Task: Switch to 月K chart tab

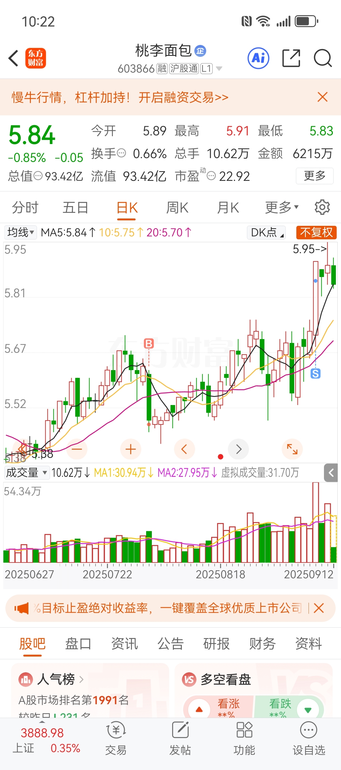Action: coord(228,207)
